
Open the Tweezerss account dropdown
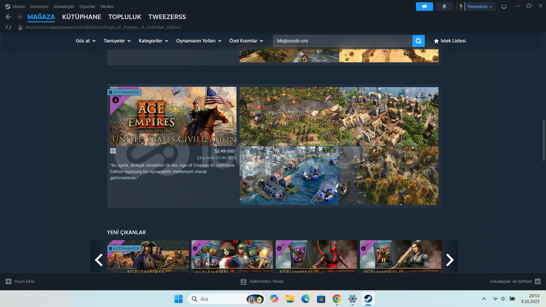[x=479, y=7]
